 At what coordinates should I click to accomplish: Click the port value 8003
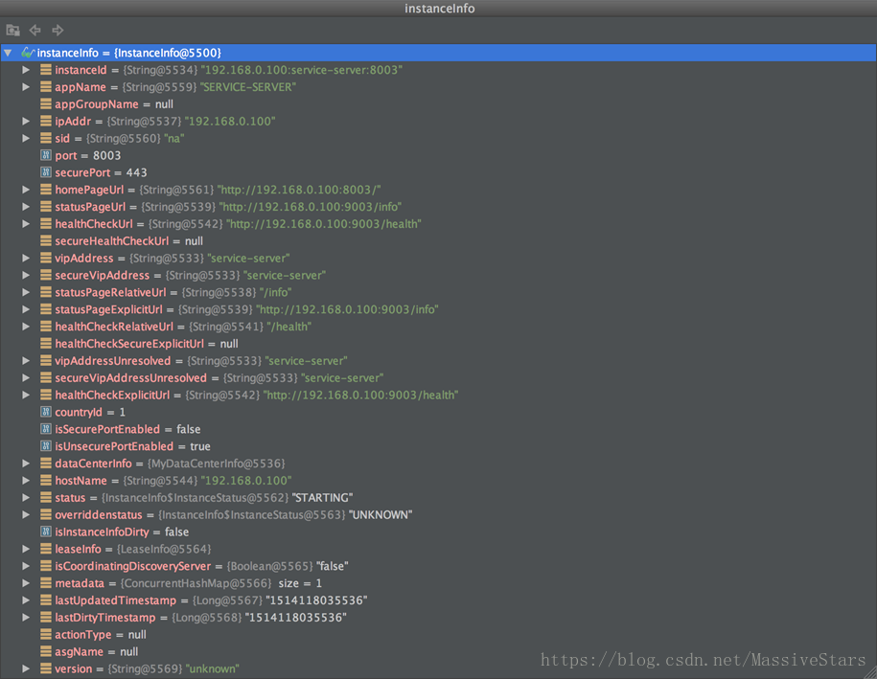click(106, 155)
